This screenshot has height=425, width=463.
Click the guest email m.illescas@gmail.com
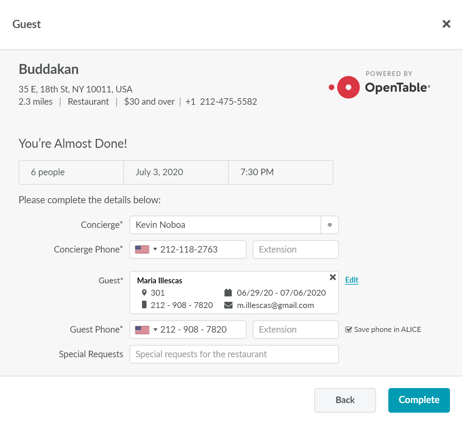point(275,305)
